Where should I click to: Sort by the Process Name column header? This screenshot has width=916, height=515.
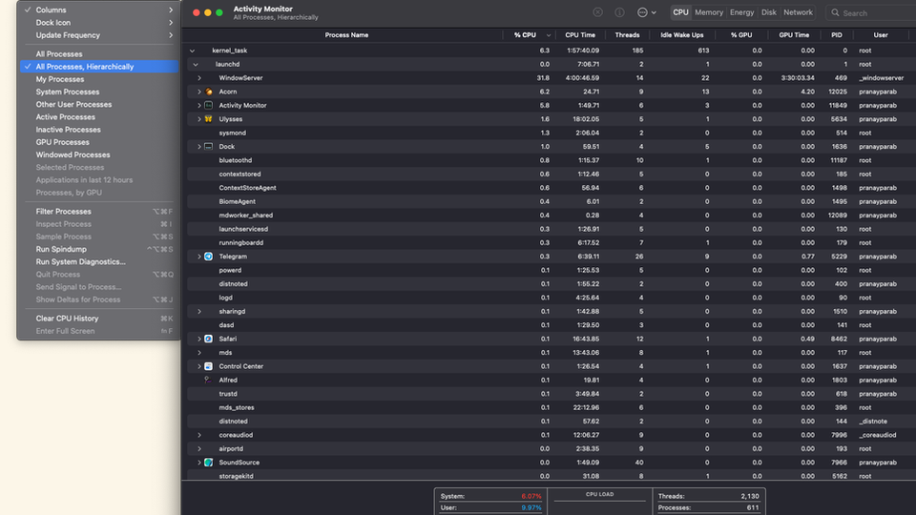[345, 35]
